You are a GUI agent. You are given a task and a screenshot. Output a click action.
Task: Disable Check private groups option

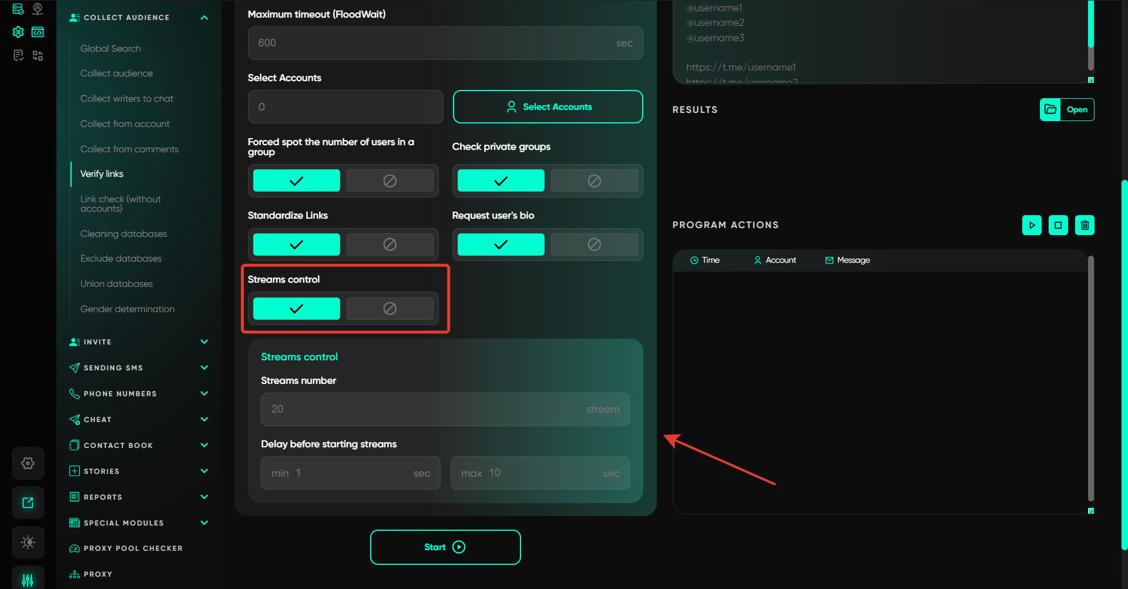coord(594,181)
